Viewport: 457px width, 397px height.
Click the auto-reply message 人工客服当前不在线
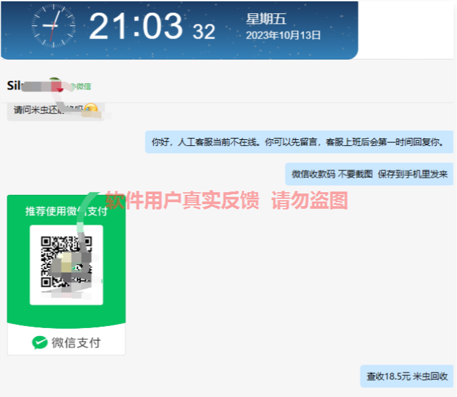pyautogui.click(x=299, y=142)
